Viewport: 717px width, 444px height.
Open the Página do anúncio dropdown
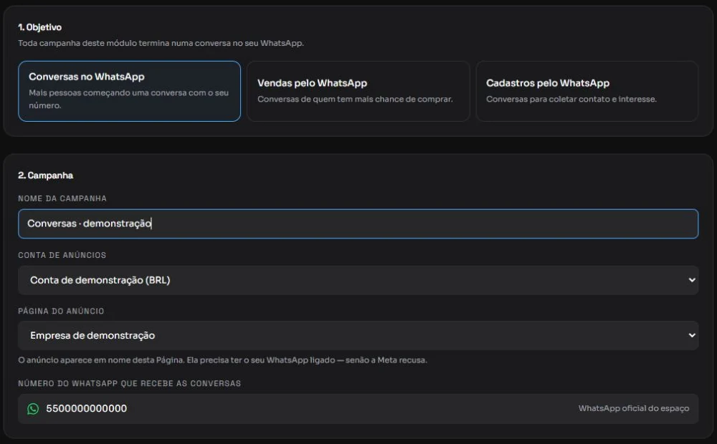pyautogui.click(x=358, y=335)
